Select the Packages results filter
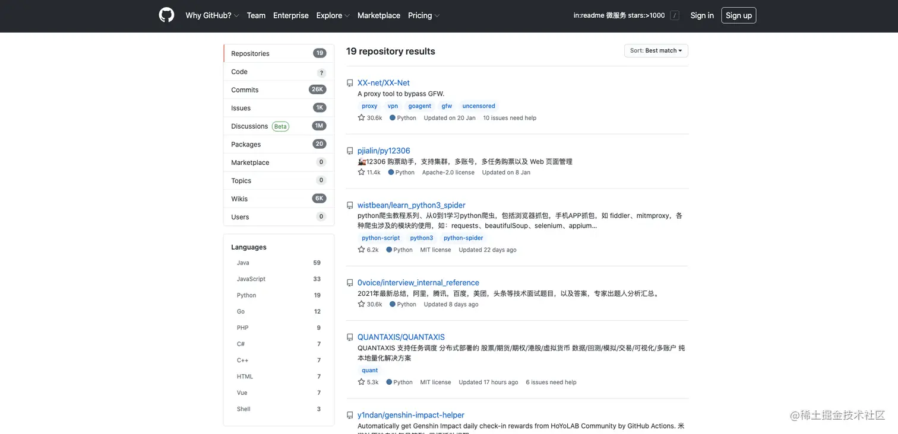 [279, 144]
